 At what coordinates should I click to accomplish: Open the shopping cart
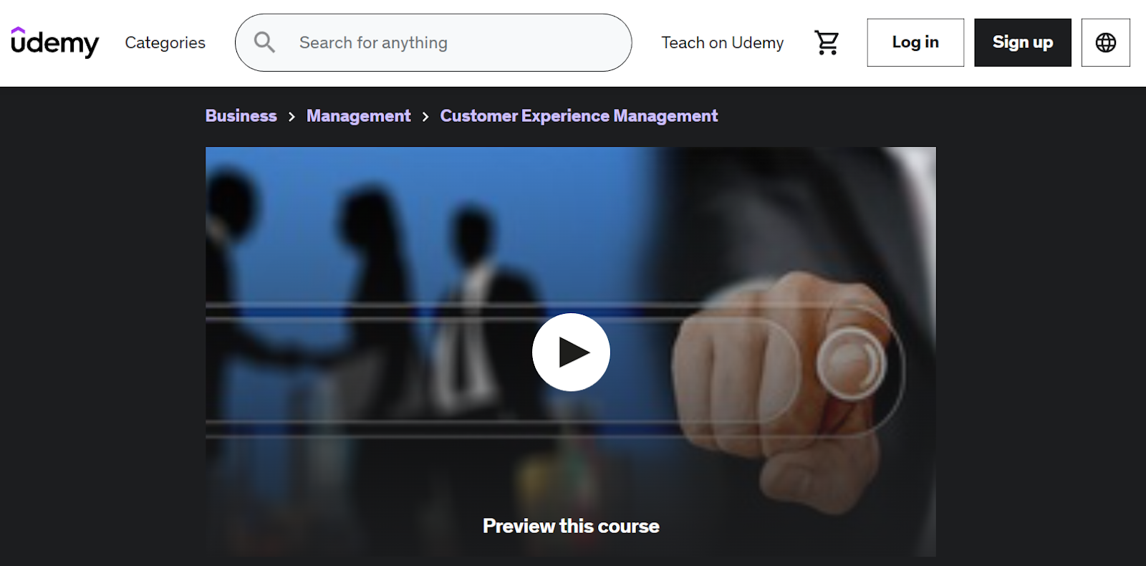(x=827, y=43)
